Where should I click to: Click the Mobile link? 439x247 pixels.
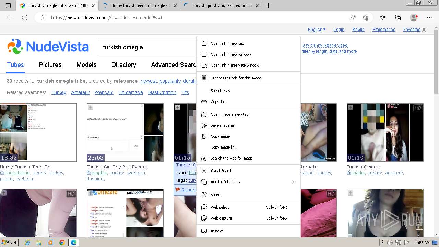click(358, 30)
